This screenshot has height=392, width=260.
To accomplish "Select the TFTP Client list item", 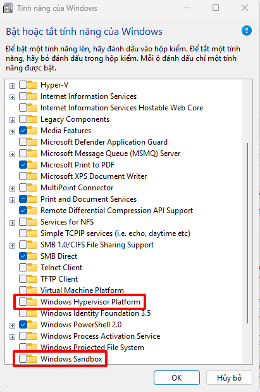I will 59,279.
